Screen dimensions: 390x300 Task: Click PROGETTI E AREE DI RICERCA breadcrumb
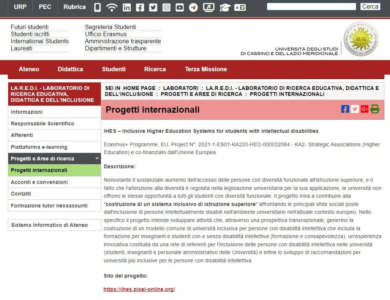coord(201,94)
